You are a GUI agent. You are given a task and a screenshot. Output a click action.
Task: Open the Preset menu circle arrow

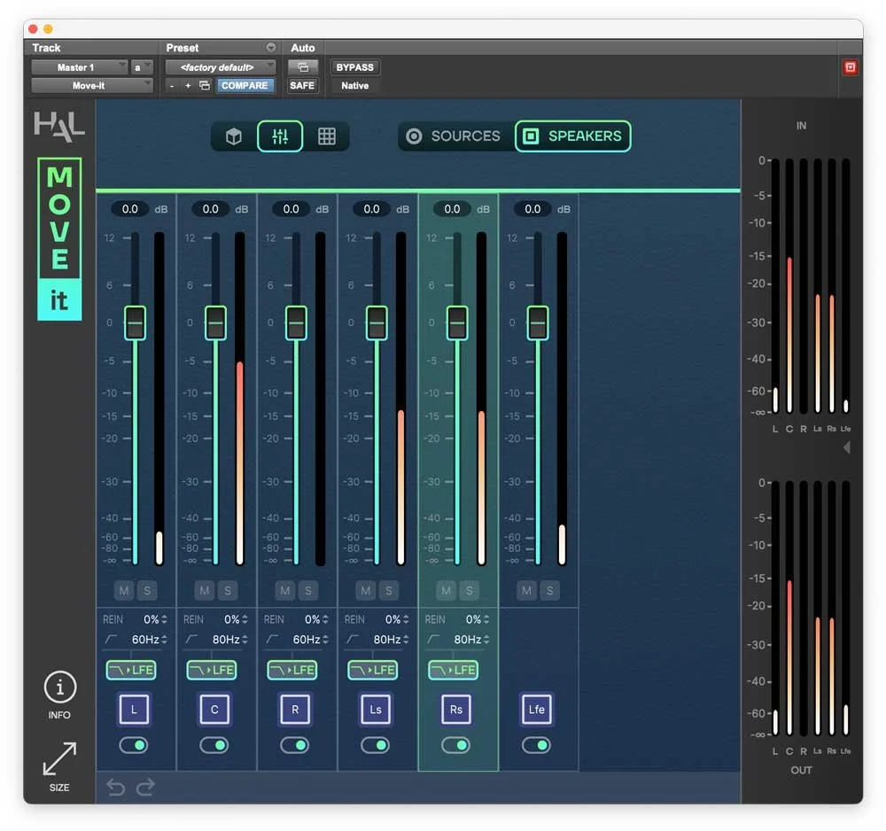coord(271,48)
